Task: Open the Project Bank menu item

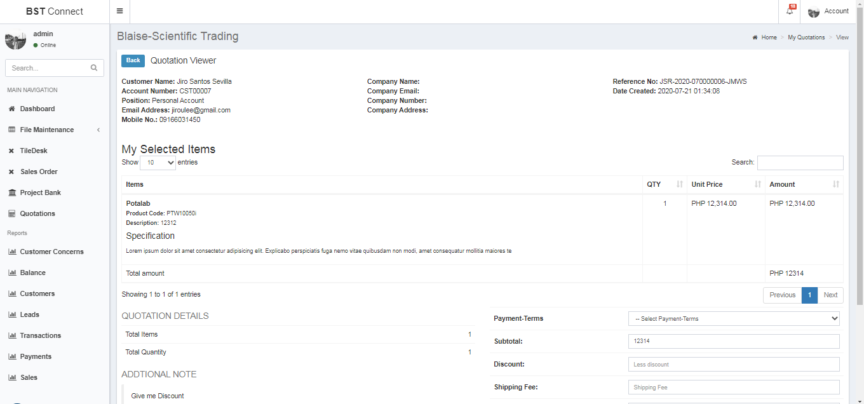Action: coord(40,192)
